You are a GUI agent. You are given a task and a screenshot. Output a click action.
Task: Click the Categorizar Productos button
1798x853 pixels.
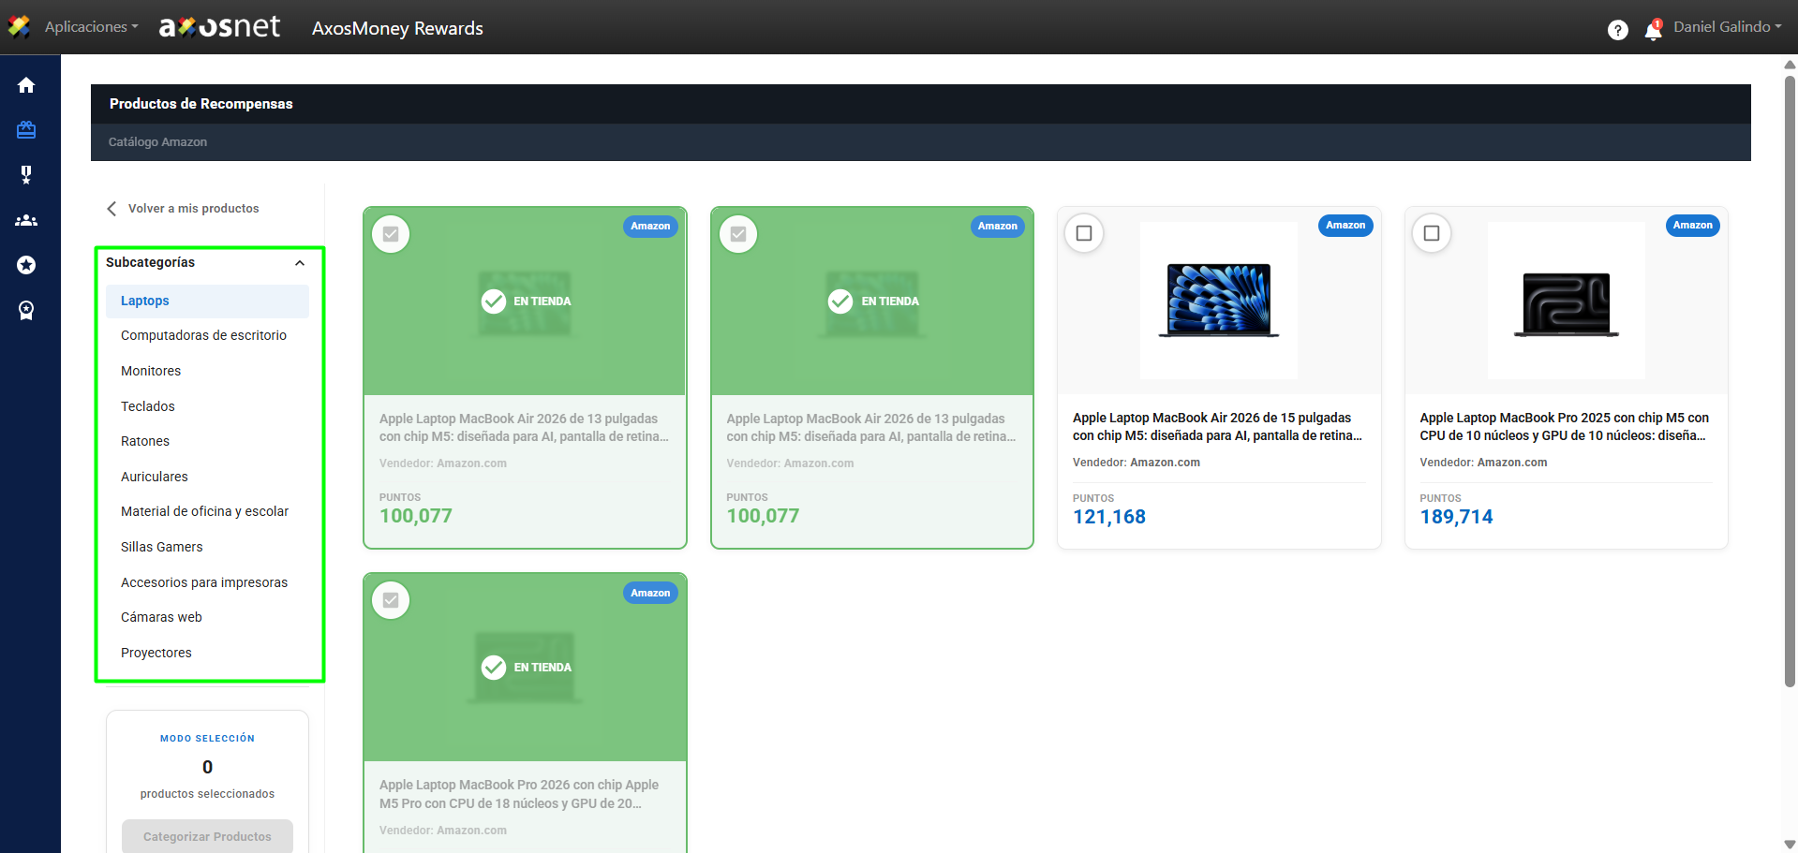point(207,836)
